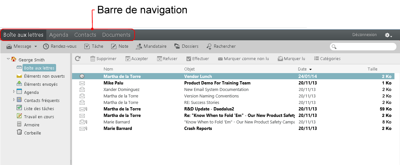Open Version Naming Conventions message
The image size is (400, 165).
pyautogui.click(x=212, y=96)
